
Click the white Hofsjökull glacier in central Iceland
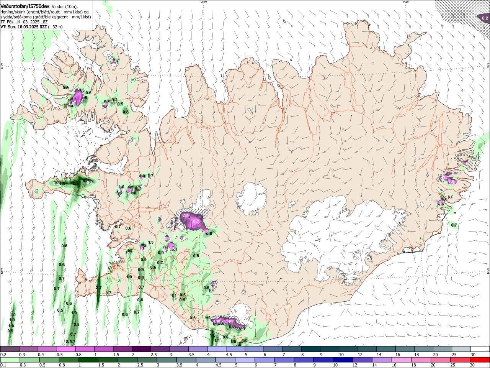coord(252,199)
